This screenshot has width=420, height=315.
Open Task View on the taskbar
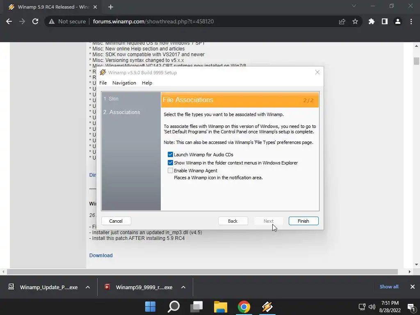click(197, 307)
